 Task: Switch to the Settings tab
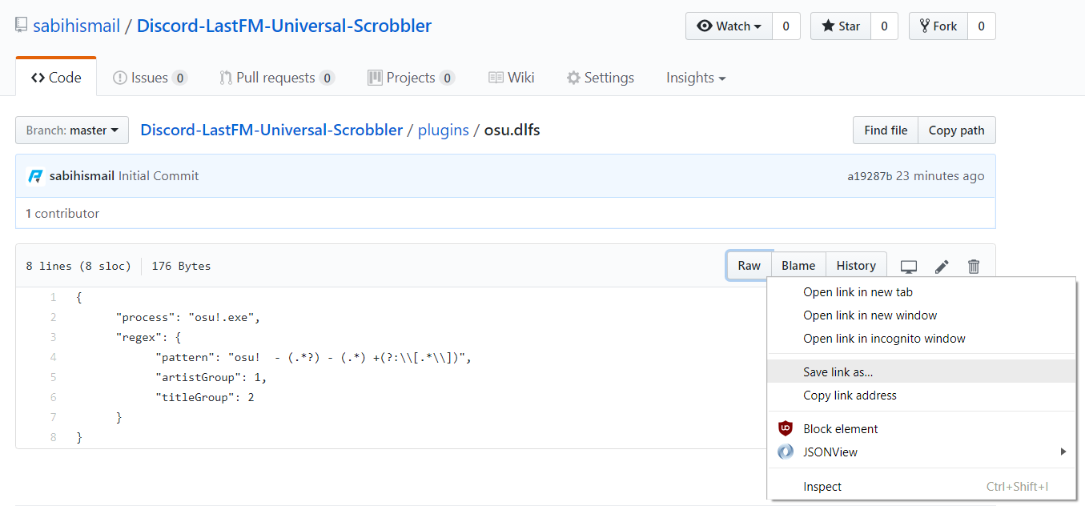coord(600,77)
